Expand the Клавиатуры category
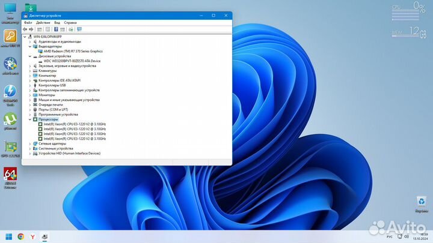 click(30, 71)
